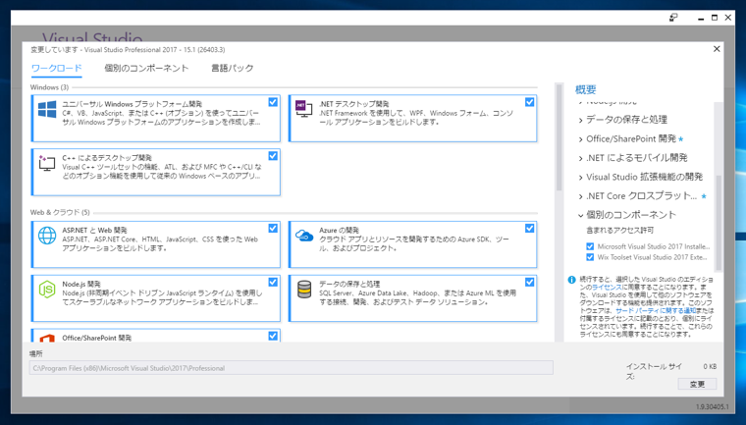Click the workload list scrollbar

pyautogui.click(x=559, y=138)
